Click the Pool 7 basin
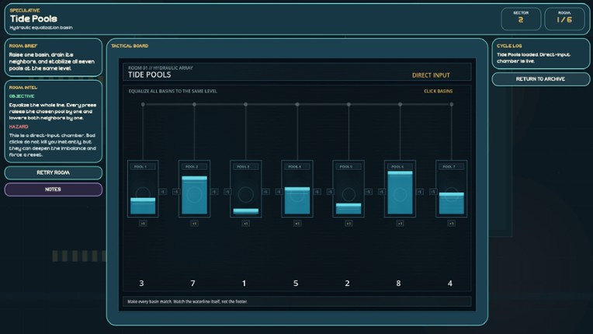 click(x=451, y=189)
